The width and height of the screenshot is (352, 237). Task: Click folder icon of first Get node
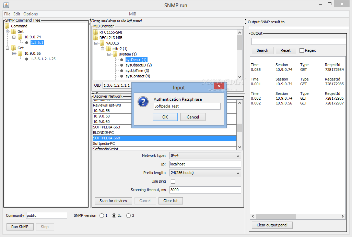14,32
